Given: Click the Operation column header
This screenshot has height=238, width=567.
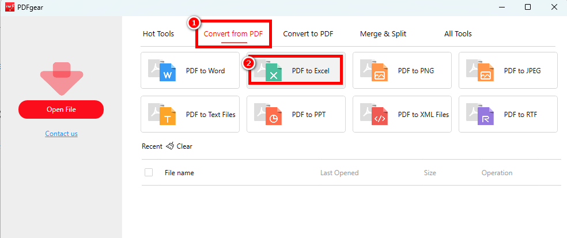Looking at the screenshot, I should tap(497, 173).
